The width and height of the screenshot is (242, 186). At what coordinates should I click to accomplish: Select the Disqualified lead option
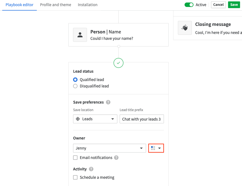pos(75,86)
